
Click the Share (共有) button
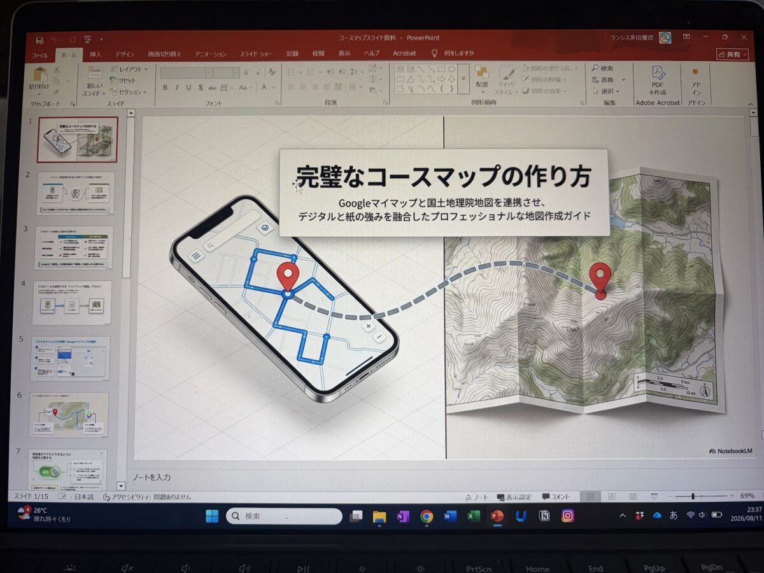(732, 54)
